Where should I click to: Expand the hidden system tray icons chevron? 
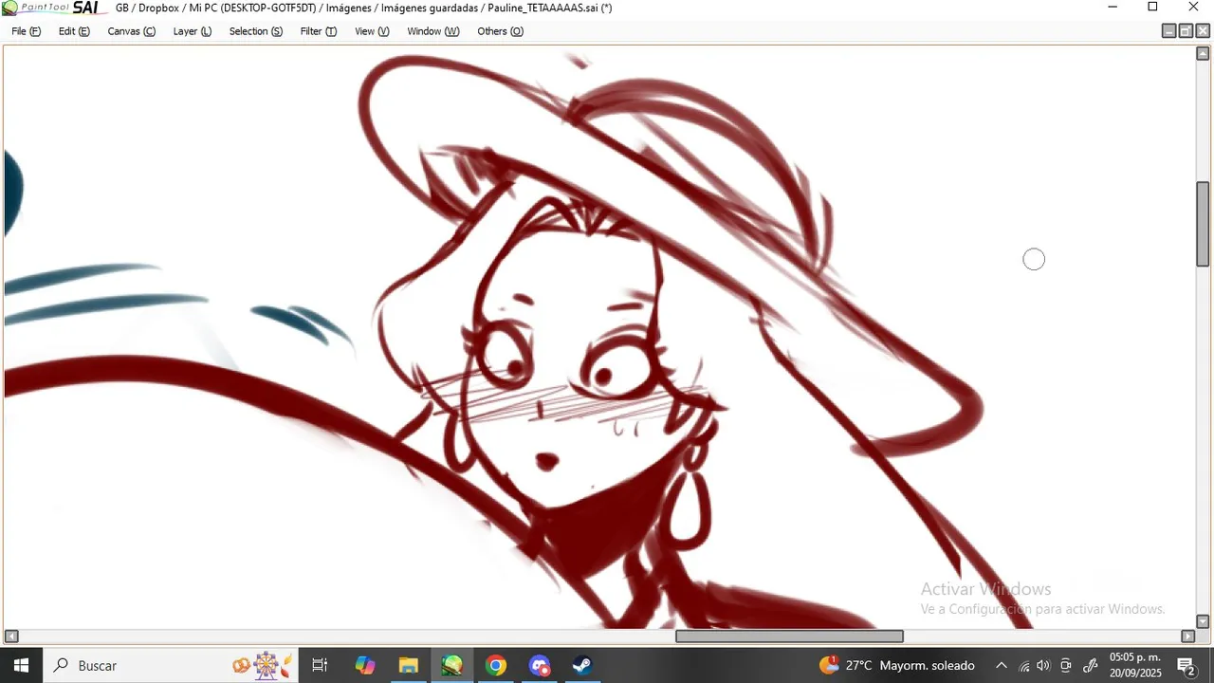pyautogui.click(x=1001, y=666)
